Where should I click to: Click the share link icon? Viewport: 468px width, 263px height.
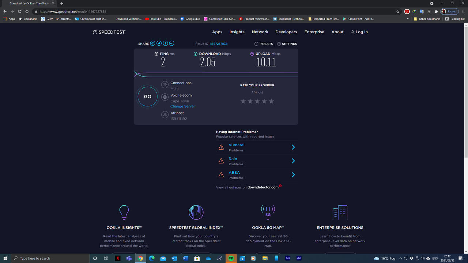click(153, 44)
